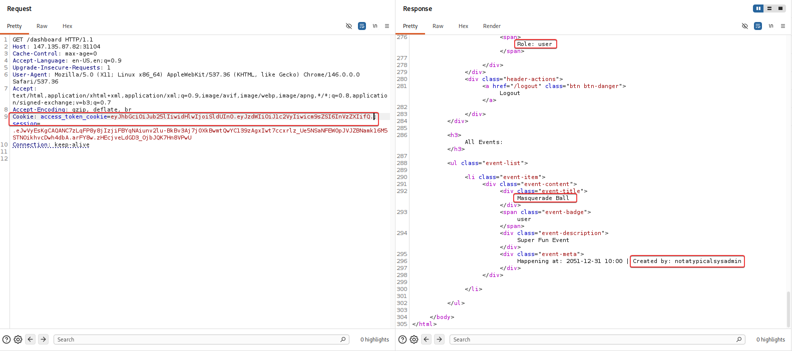Screen dimensions: 792x351
Task: Click magnifier icon in Request search bar
Action: 343,339
